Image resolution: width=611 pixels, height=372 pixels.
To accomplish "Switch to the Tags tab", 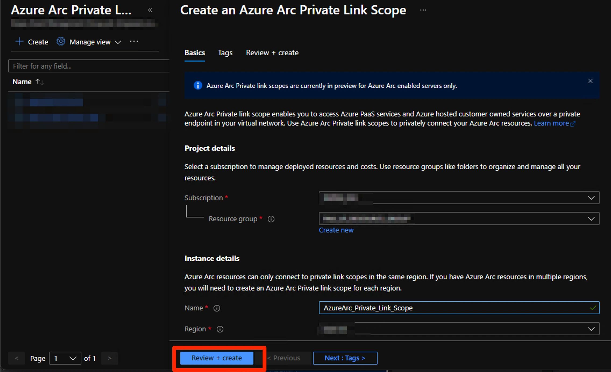I will pyautogui.click(x=225, y=53).
